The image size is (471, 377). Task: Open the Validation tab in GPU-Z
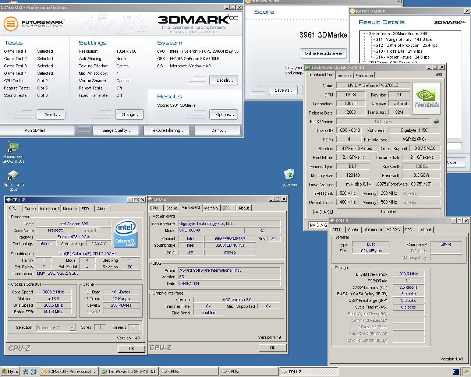(364, 75)
